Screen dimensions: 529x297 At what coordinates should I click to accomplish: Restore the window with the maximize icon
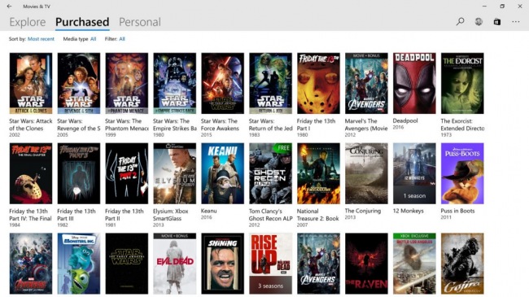(502, 6)
